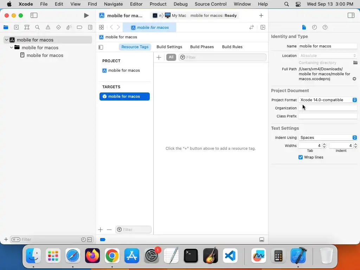Switch to the Build Settings tab

[x=169, y=47]
